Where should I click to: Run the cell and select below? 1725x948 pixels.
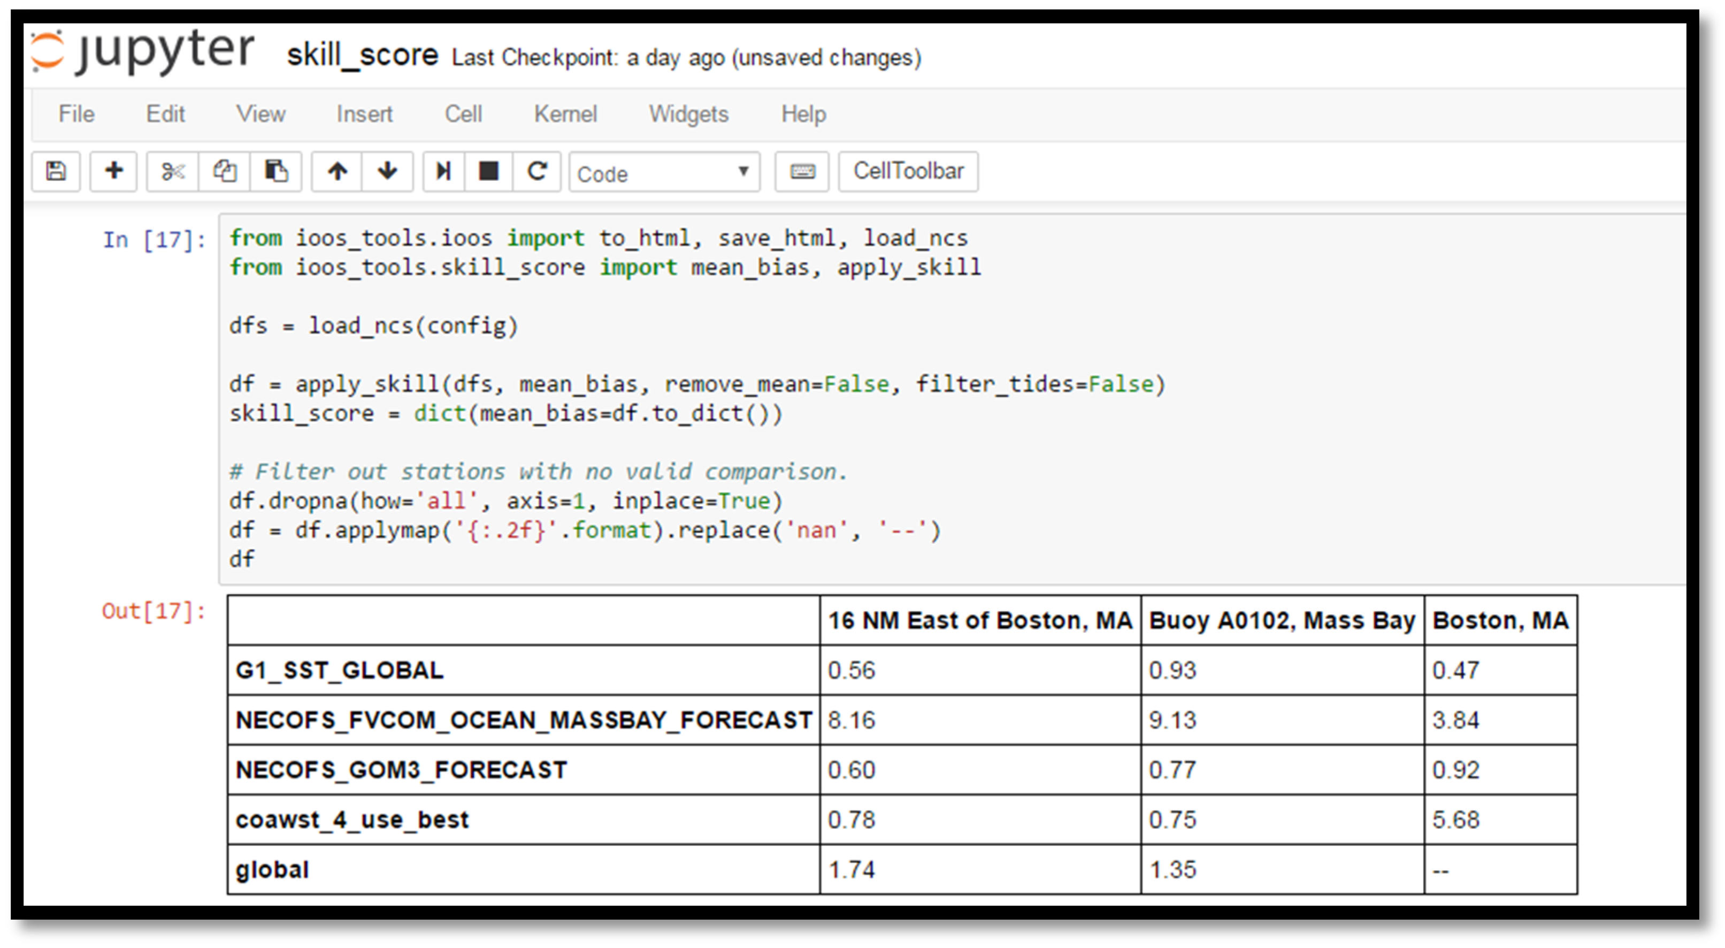tap(443, 172)
